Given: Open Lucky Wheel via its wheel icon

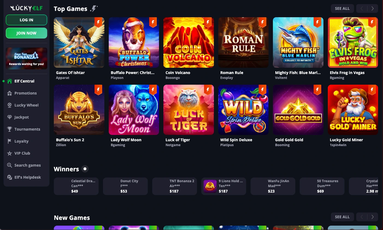Looking at the screenshot, I should click(x=10, y=105).
